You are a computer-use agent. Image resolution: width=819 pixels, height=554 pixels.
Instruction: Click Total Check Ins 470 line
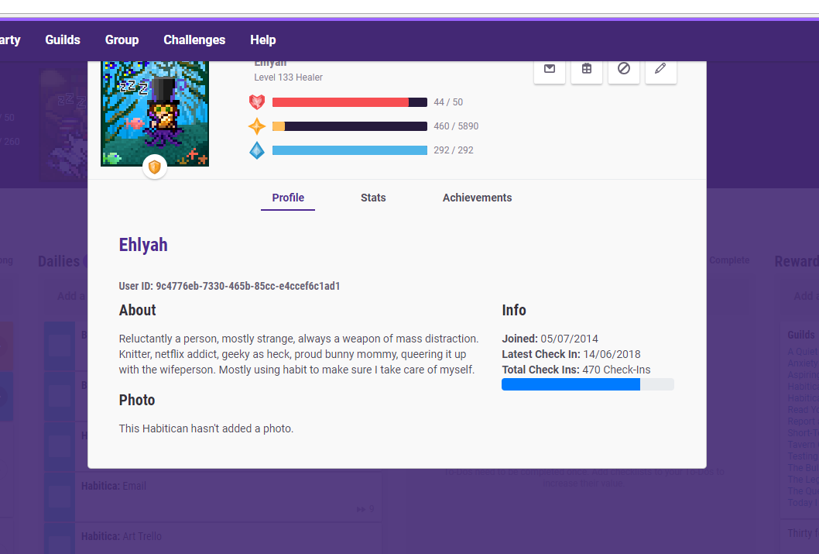(x=576, y=370)
